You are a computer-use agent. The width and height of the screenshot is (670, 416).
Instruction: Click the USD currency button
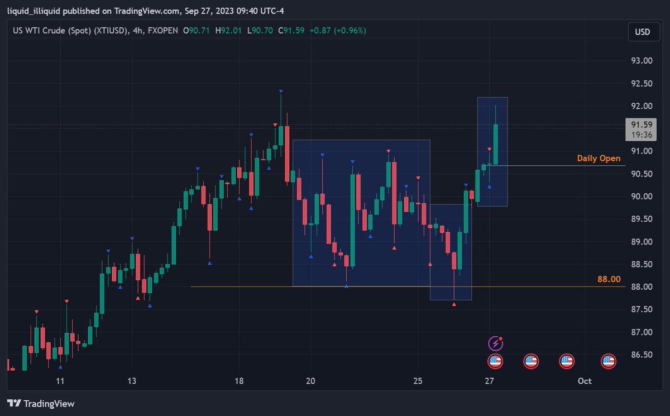point(643,32)
